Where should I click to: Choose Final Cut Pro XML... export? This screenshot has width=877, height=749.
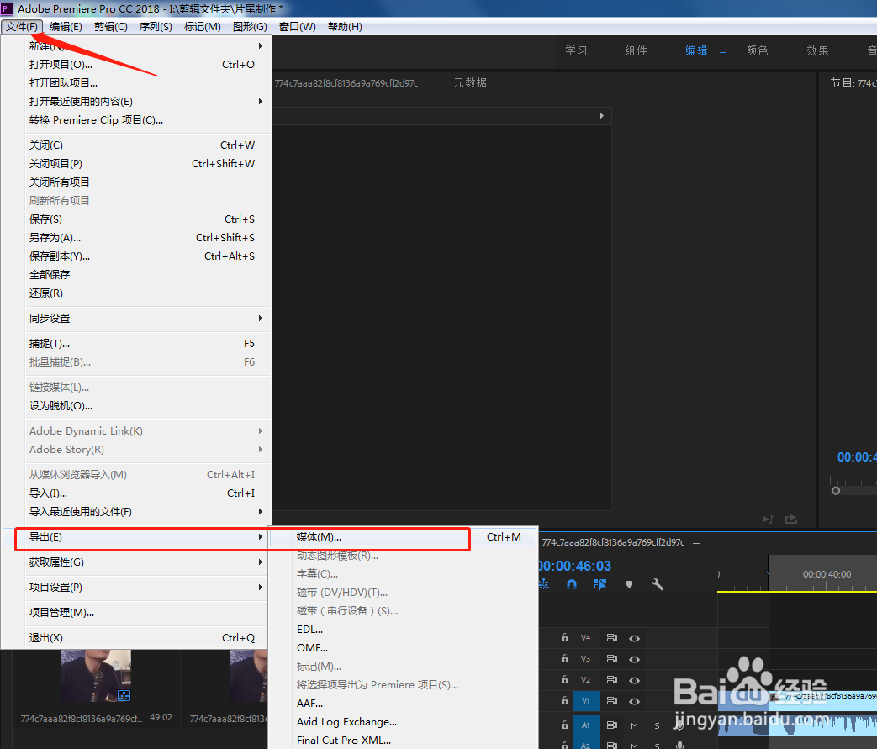click(404, 740)
